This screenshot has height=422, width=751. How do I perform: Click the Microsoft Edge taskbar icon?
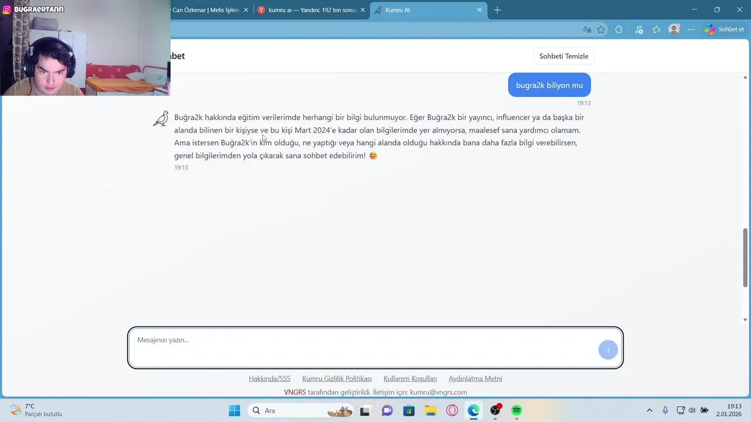pos(473,410)
